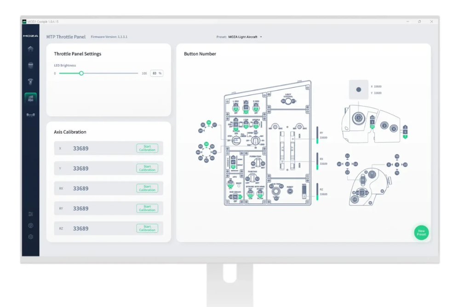The width and height of the screenshot is (458, 307).
Task: Select the highlighted throttle panel sidebar icon
Action: point(31,98)
